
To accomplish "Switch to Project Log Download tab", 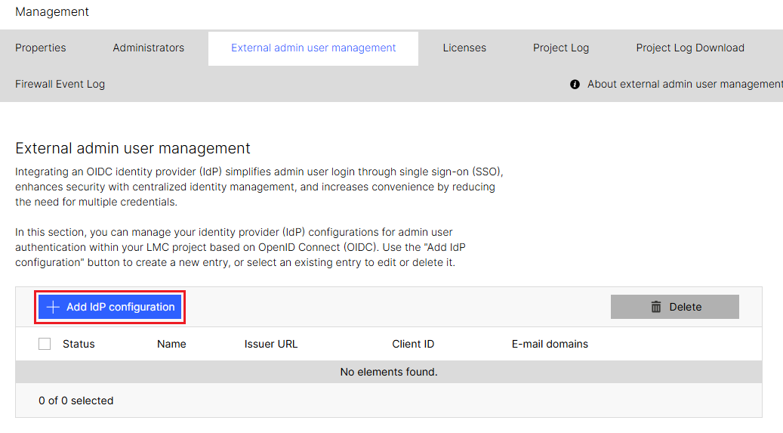I will [x=689, y=48].
